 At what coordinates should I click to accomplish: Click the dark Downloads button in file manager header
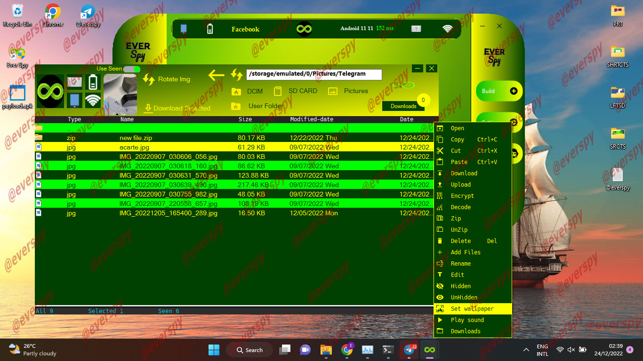[403, 106]
